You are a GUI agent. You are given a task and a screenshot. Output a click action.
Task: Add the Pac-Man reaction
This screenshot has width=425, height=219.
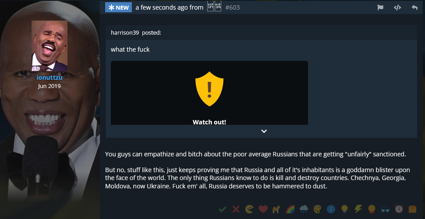click(249, 209)
